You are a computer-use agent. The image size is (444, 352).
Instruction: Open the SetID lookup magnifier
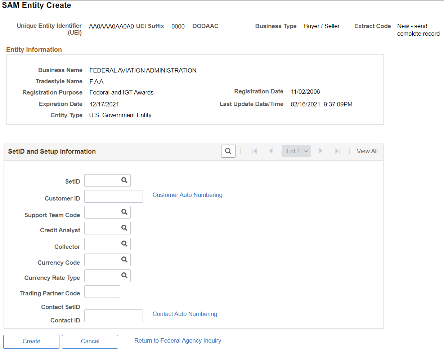tap(124, 180)
